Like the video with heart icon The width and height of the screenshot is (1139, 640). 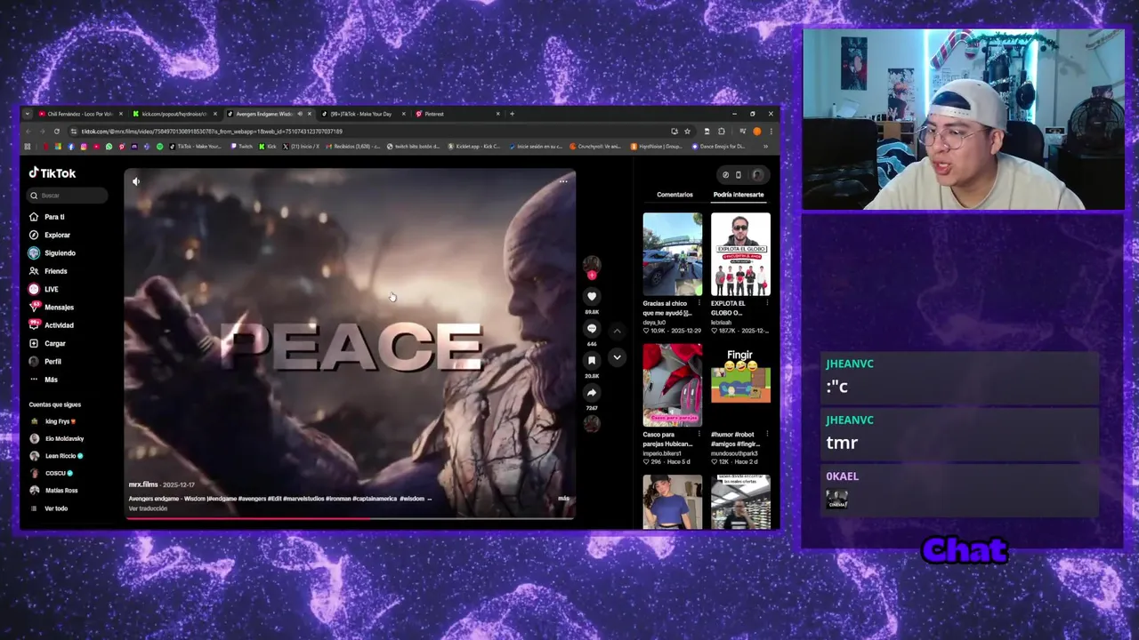pyautogui.click(x=592, y=296)
